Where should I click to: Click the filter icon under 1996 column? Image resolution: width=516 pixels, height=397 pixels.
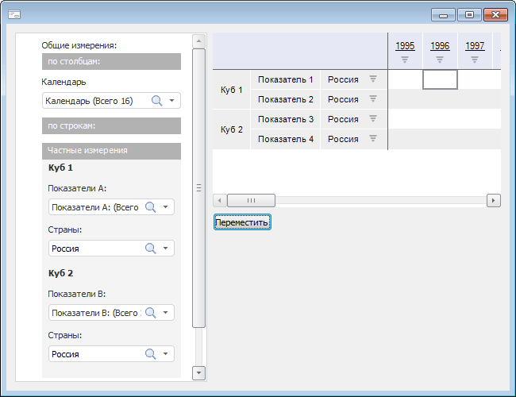[440, 60]
